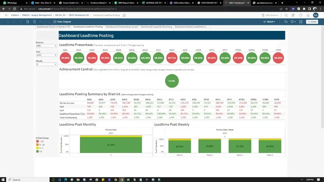Select the <3 green legend swatch
This screenshot has height=182, width=324.
pyautogui.click(x=37, y=151)
